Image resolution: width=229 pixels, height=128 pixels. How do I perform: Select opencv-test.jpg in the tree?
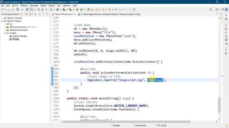pyautogui.click(x=19, y=36)
